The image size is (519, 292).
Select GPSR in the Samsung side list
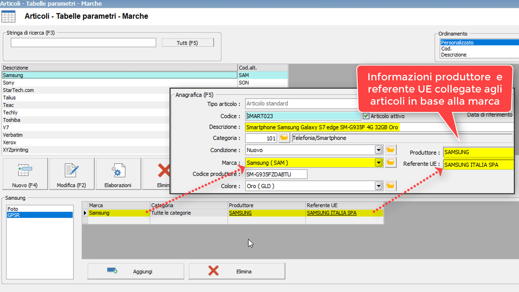40,215
